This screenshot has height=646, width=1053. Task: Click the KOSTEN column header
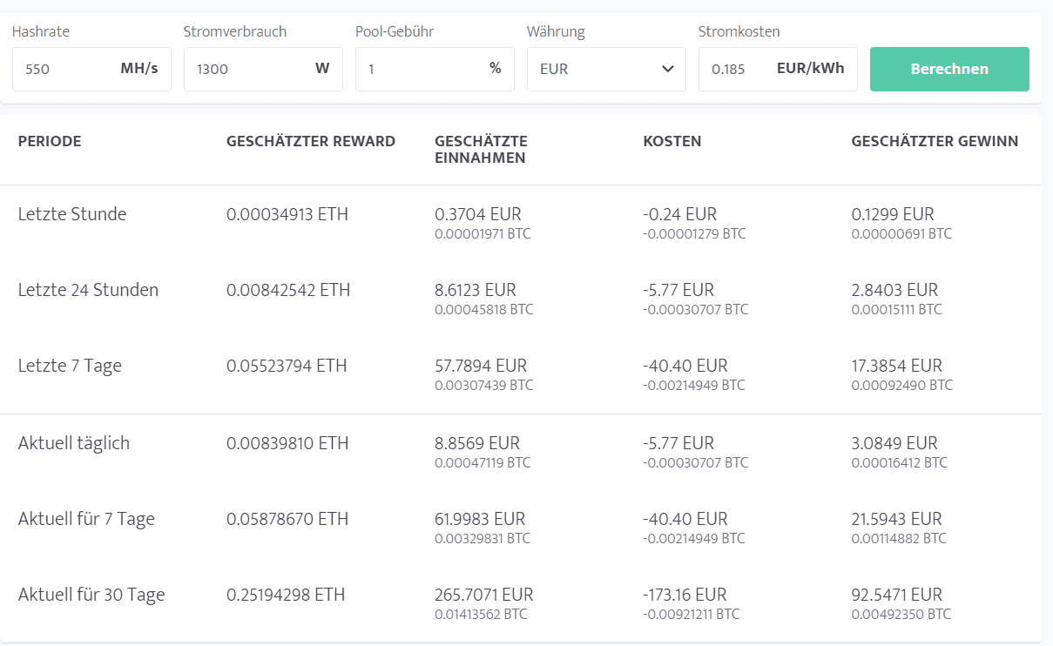pos(672,141)
